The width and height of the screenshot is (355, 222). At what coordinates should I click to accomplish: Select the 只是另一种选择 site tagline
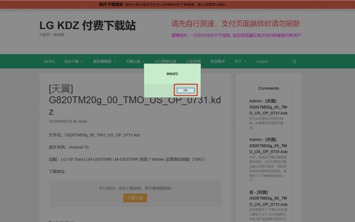click(x=52, y=35)
